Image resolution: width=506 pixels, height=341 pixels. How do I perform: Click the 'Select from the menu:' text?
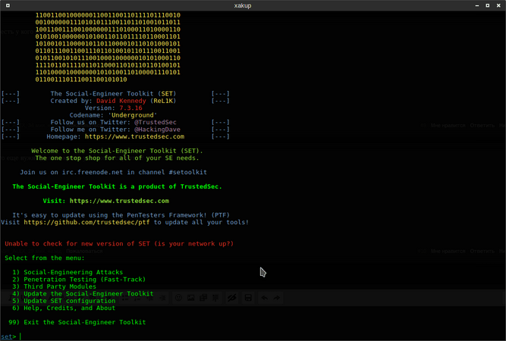(45, 258)
